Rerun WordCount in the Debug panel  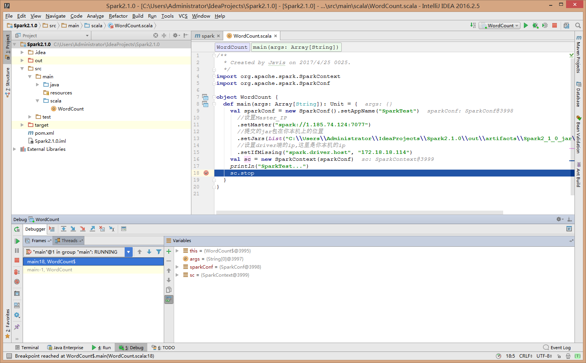(x=17, y=229)
